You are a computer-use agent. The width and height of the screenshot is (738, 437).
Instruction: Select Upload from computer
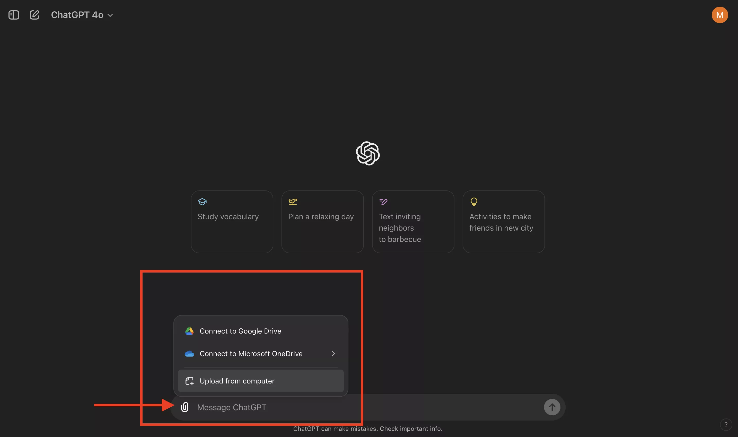(x=261, y=381)
